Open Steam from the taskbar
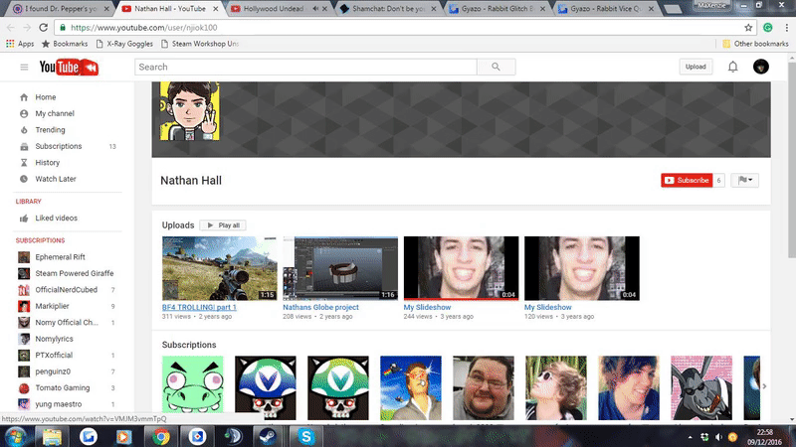 [x=267, y=436]
